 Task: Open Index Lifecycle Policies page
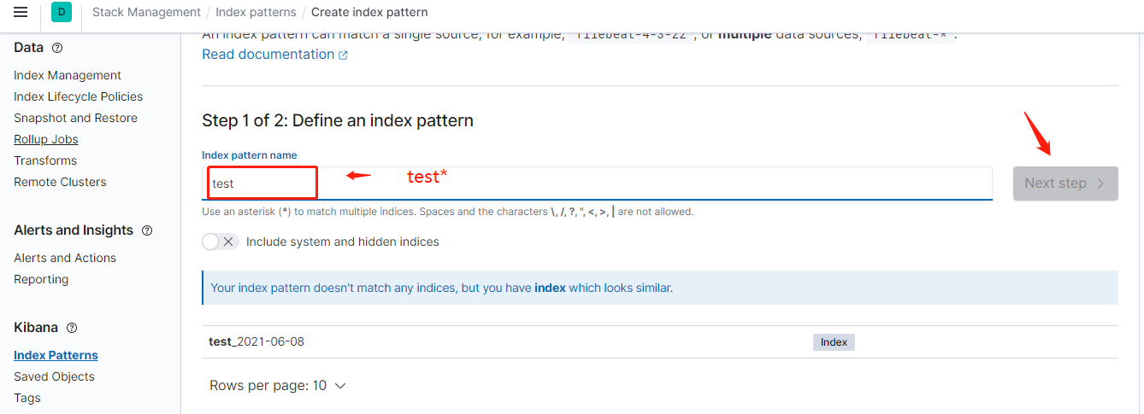tap(78, 96)
